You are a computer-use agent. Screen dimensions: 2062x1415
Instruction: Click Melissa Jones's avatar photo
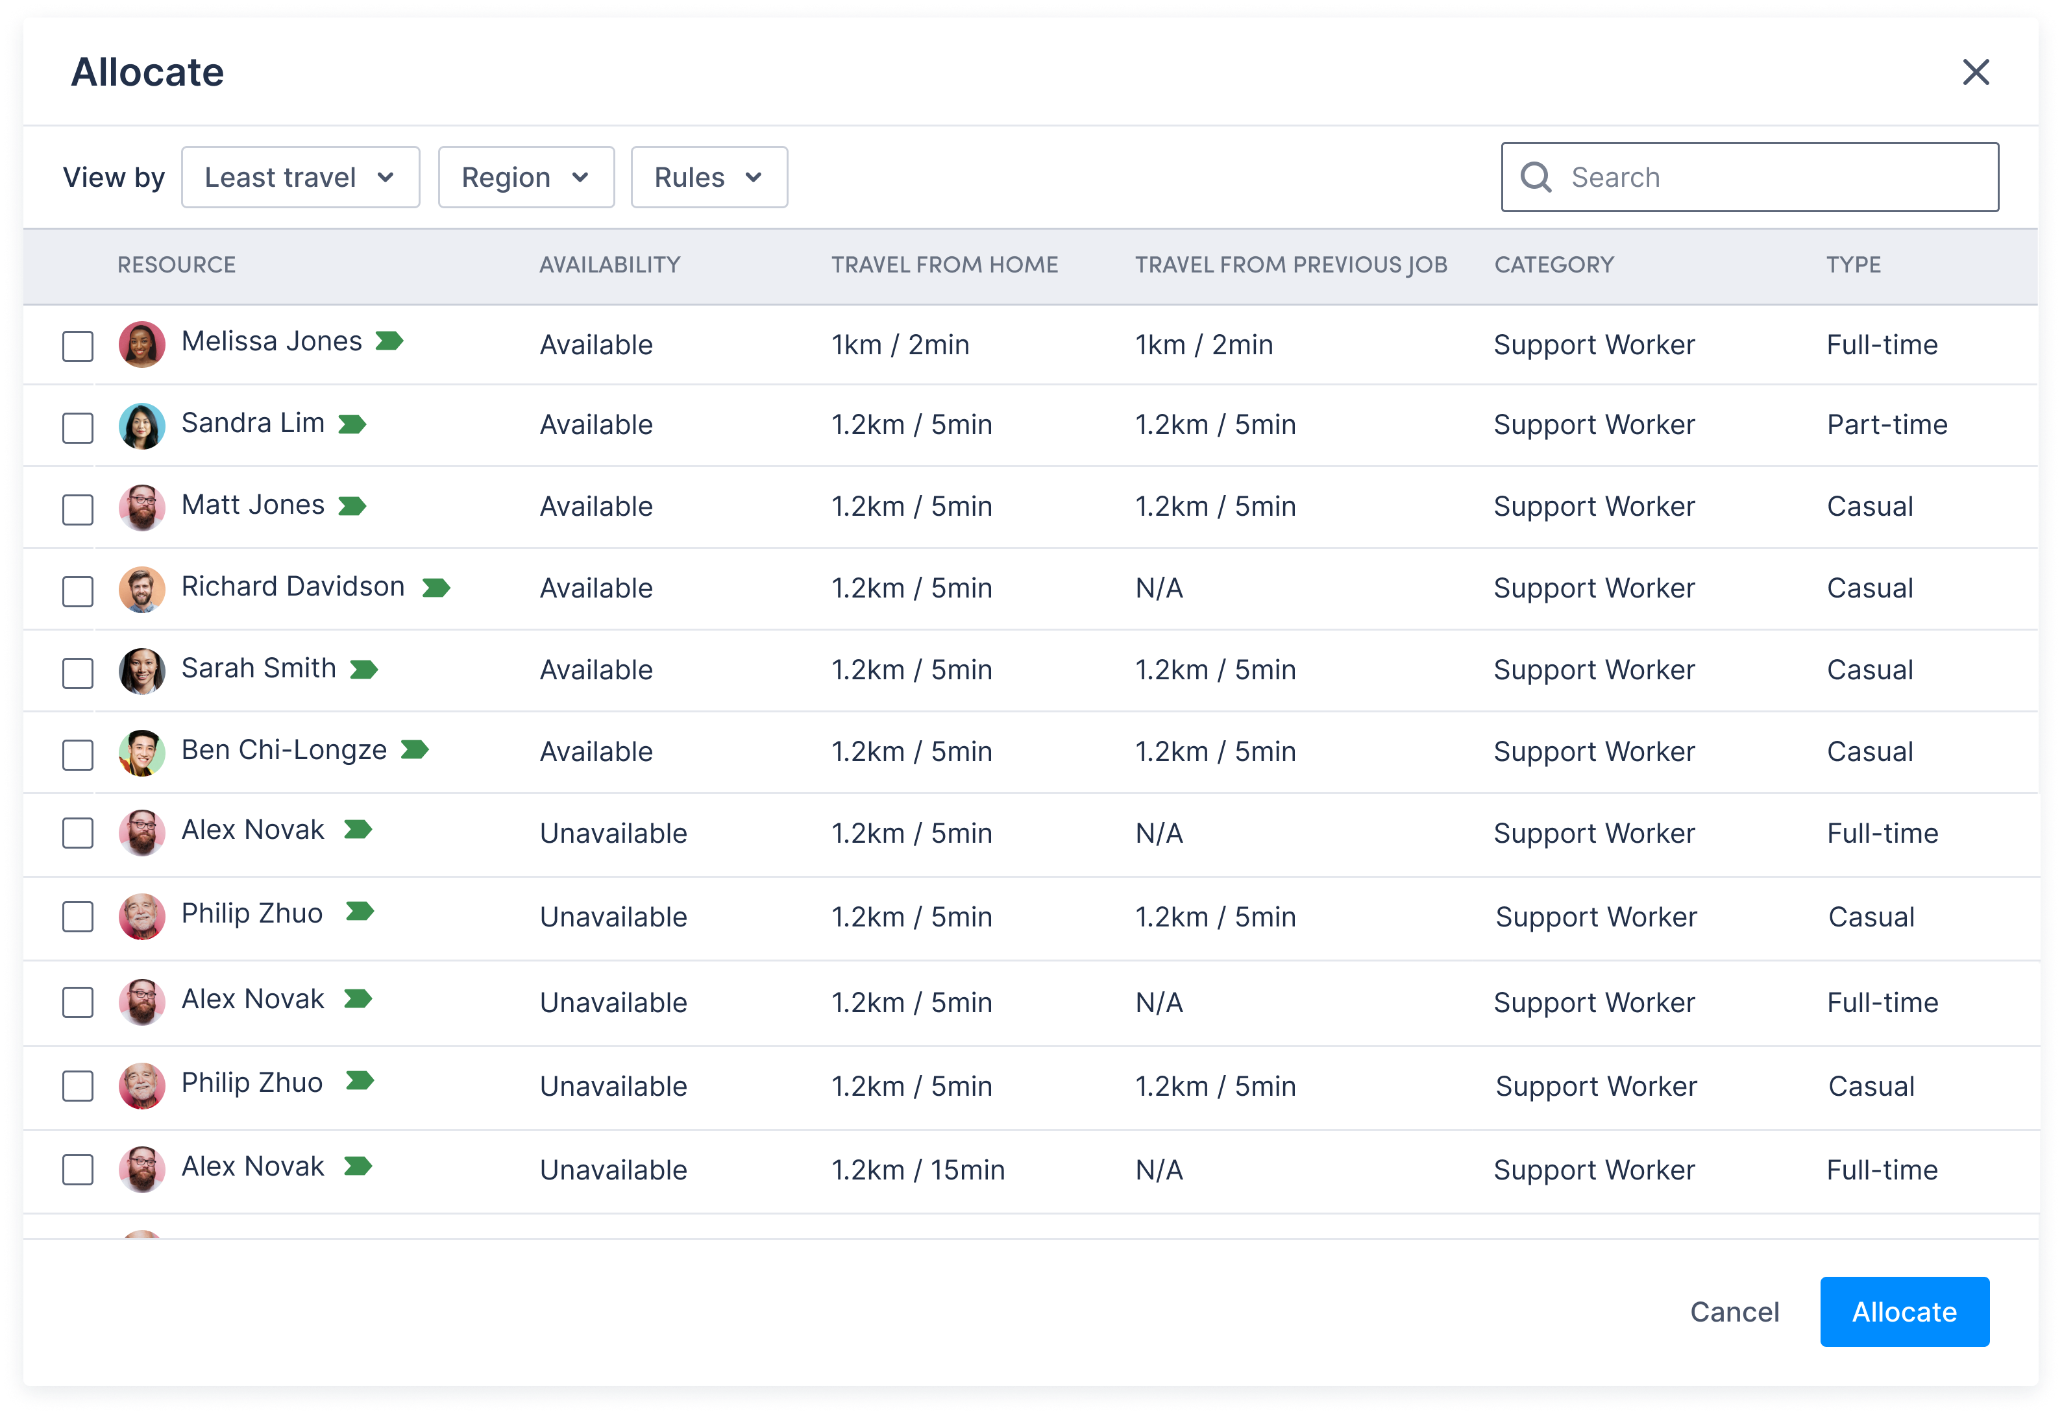click(142, 345)
